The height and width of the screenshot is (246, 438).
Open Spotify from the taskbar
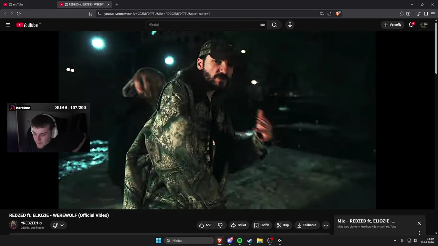(x=240, y=241)
